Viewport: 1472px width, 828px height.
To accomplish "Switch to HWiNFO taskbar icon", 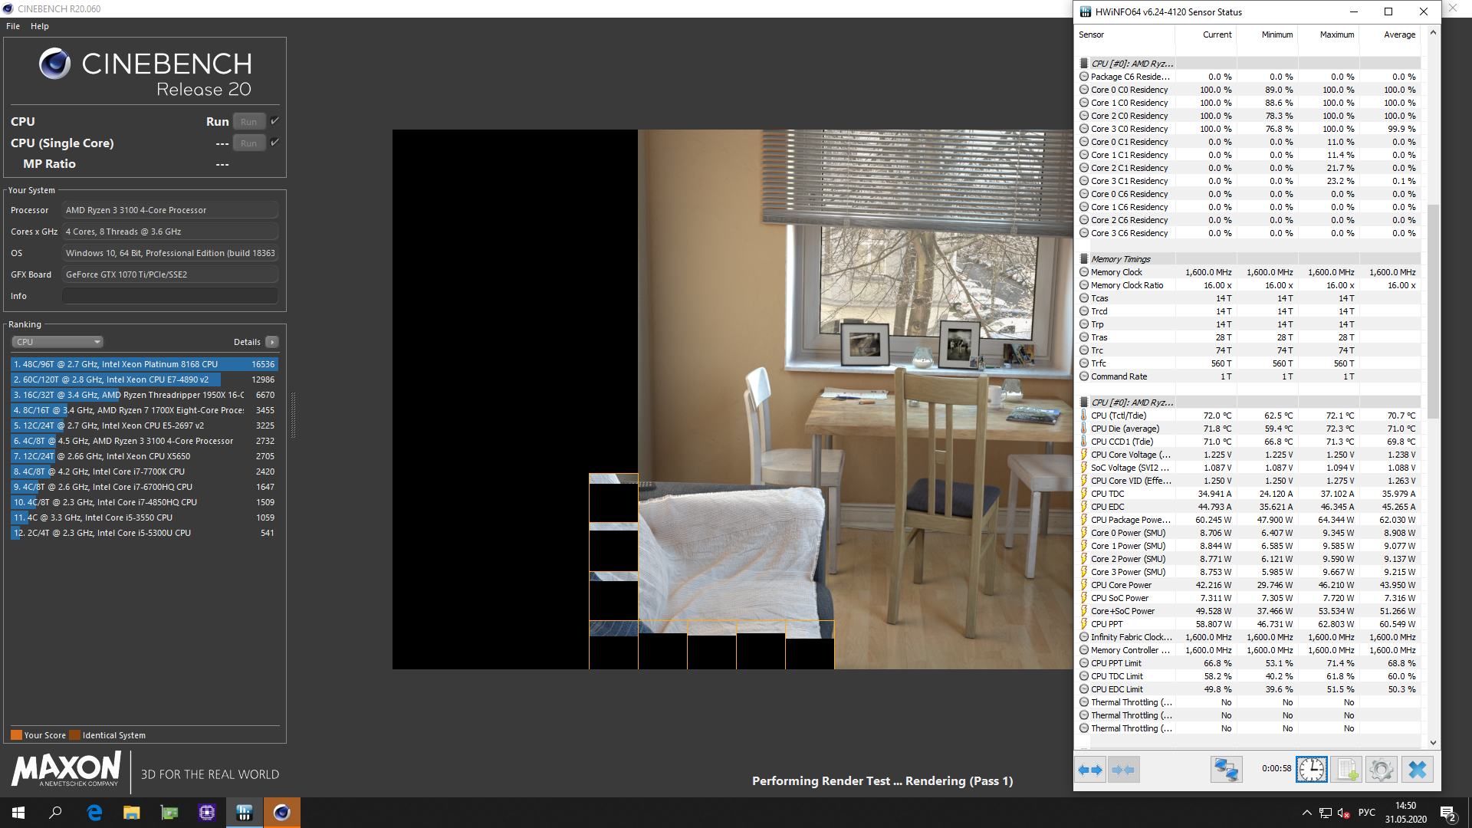I will (x=245, y=813).
